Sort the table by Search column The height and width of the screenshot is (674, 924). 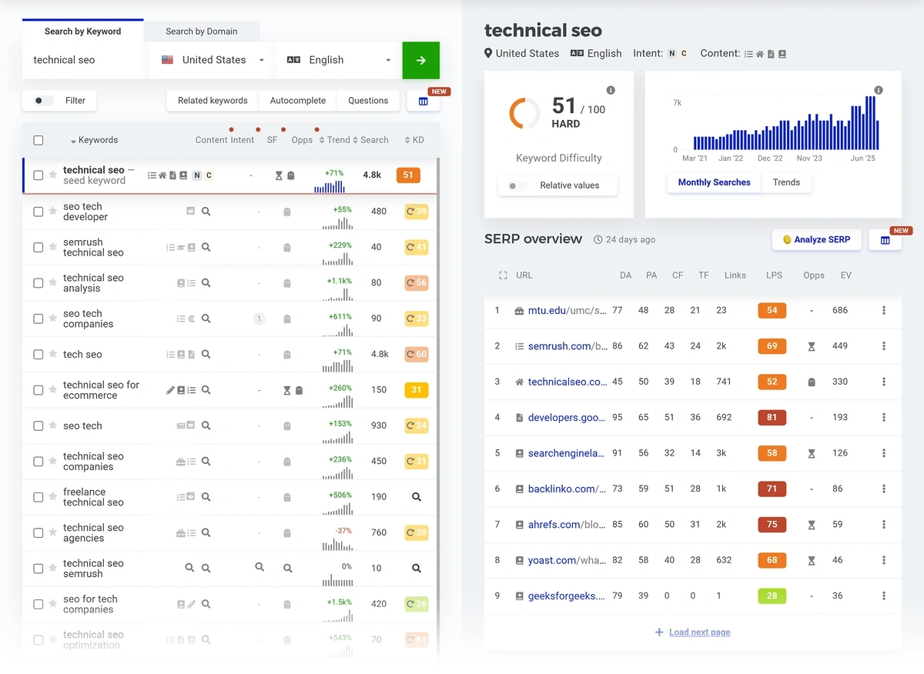(x=370, y=140)
